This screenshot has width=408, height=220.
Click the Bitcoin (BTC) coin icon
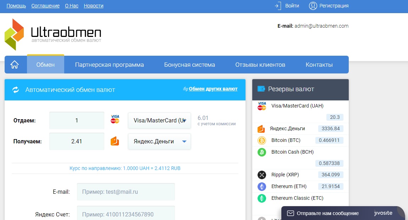(x=262, y=141)
